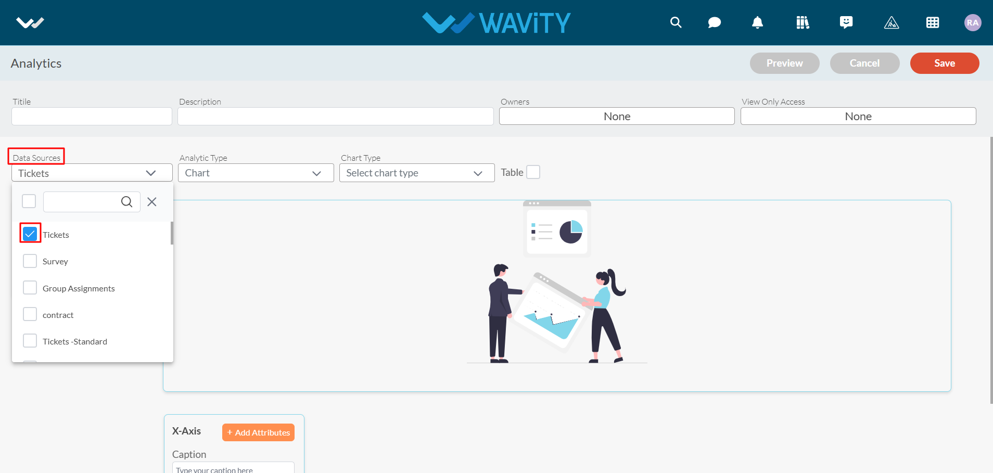Select the Group Assignments list item

[79, 288]
